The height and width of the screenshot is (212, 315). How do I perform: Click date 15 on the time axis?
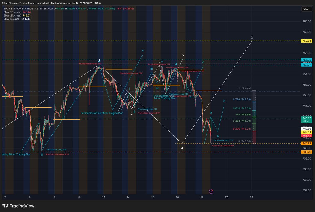click(x=153, y=197)
